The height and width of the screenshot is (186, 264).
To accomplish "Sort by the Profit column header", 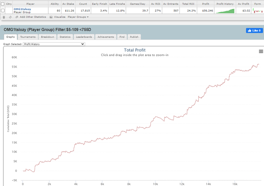I will pyautogui.click(x=206, y=4).
